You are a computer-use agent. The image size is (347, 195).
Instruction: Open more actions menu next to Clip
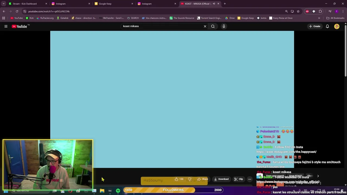click(x=250, y=179)
